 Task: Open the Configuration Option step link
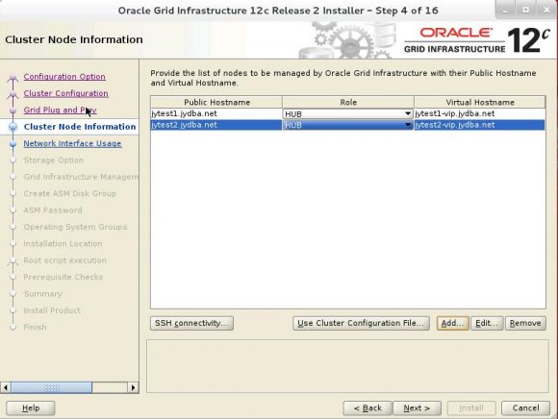(64, 77)
